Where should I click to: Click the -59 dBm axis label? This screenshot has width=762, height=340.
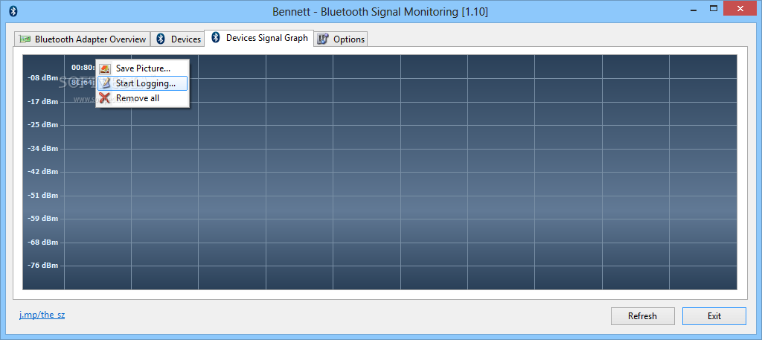click(x=42, y=219)
